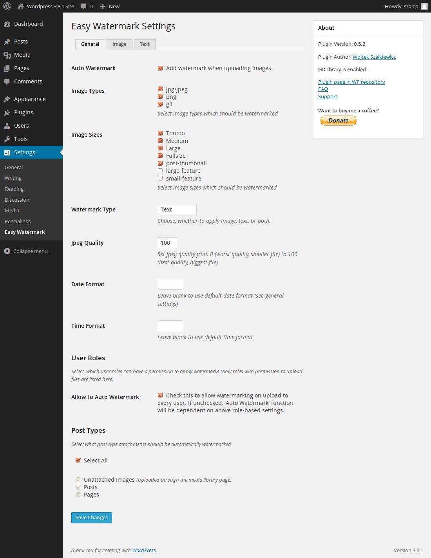Expand the New menu in the admin bar
431x558 pixels.
109,6
